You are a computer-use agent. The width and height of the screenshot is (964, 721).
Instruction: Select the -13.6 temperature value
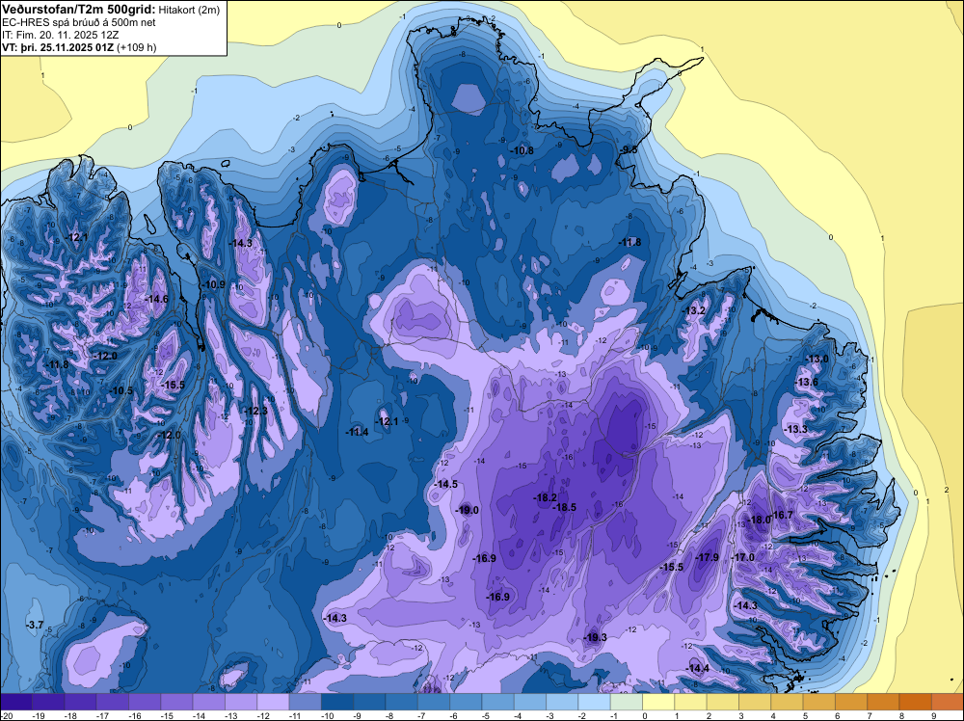(x=807, y=383)
